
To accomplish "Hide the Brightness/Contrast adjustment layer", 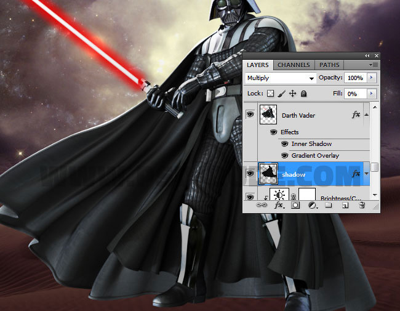I will pos(250,197).
